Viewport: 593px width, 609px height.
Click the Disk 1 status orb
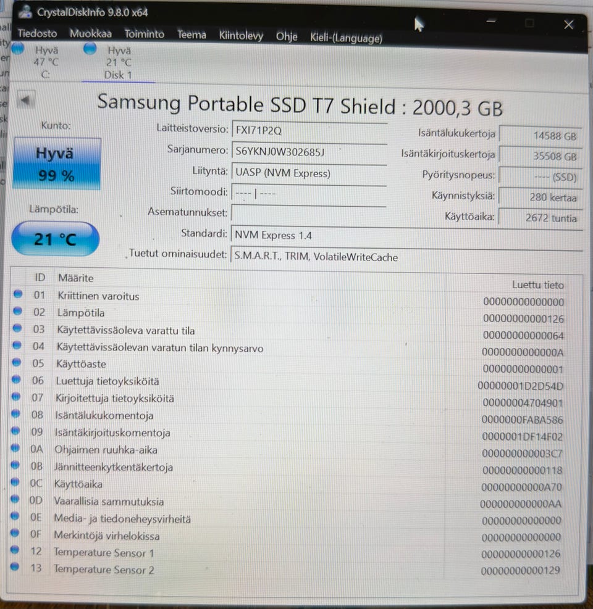[x=90, y=49]
